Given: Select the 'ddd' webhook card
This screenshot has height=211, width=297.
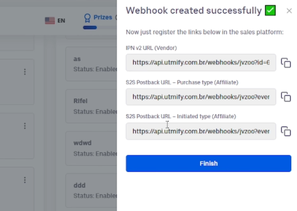Looking at the screenshot, I should (91, 190).
